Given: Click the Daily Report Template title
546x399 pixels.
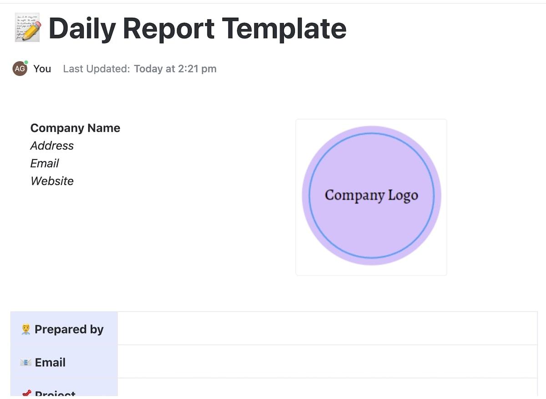Looking at the screenshot, I should tap(197, 28).
